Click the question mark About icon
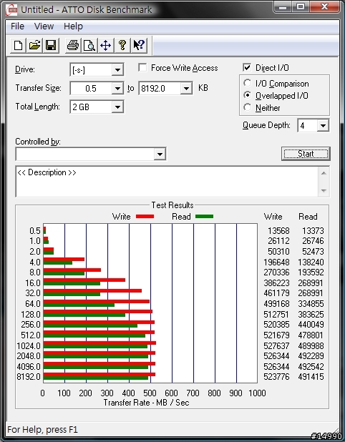Image resolution: width=345 pixels, height=442 pixels. [x=122, y=45]
